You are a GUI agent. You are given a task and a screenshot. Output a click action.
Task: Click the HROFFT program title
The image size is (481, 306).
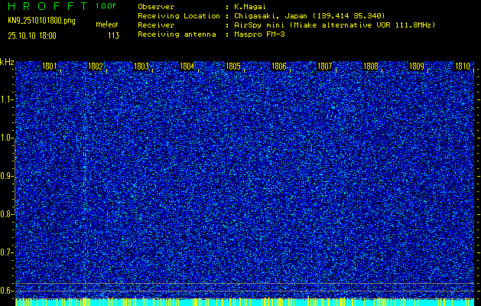(45, 6)
